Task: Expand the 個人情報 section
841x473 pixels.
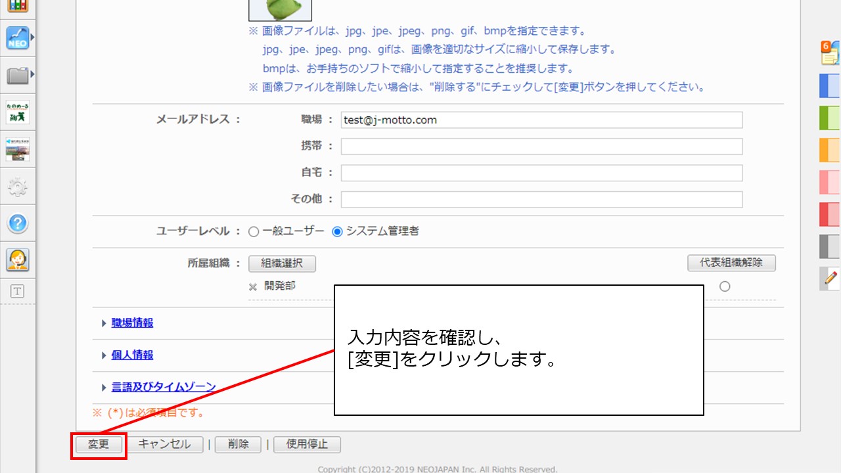Action: click(x=132, y=355)
